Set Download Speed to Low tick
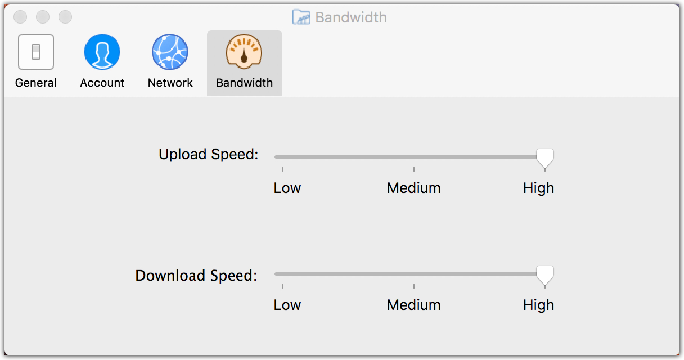The image size is (684, 360). tap(283, 274)
